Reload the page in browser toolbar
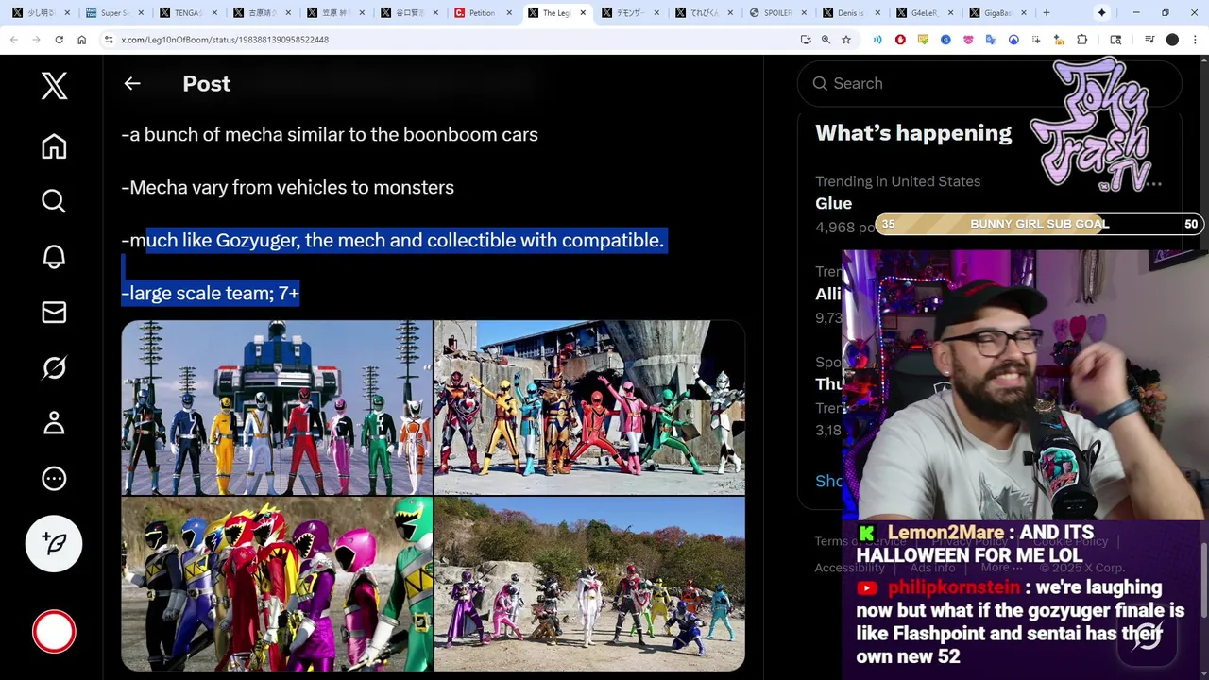Viewport: 1209px width, 680px height. pos(59,40)
